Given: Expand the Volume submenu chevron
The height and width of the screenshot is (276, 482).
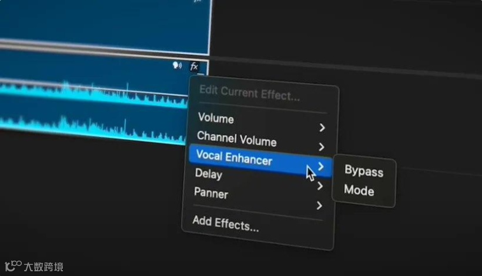Looking at the screenshot, I should tap(322, 127).
